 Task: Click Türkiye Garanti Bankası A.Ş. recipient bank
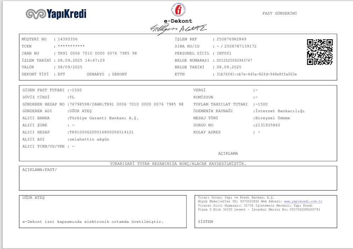pos(103,118)
